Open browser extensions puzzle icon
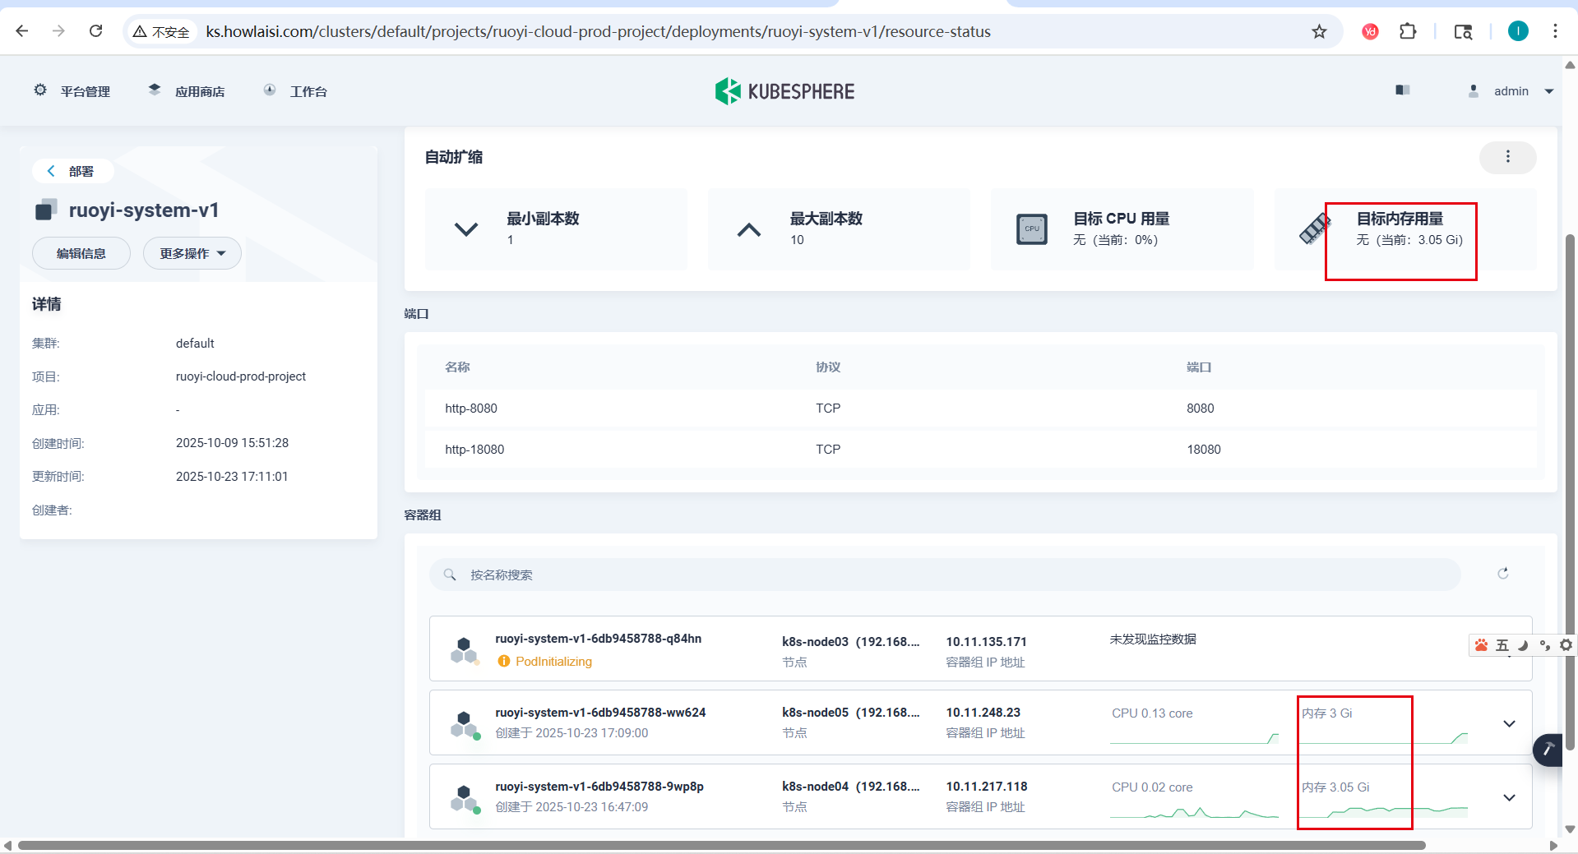 pyautogui.click(x=1408, y=32)
